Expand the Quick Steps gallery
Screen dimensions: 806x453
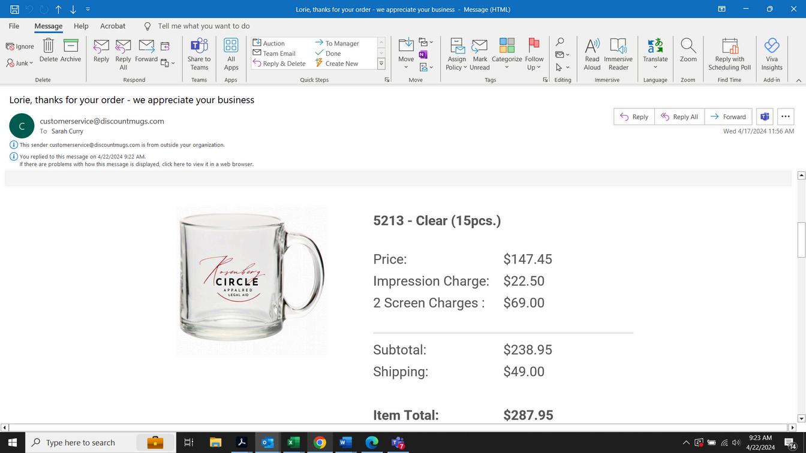(x=381, y=64)
